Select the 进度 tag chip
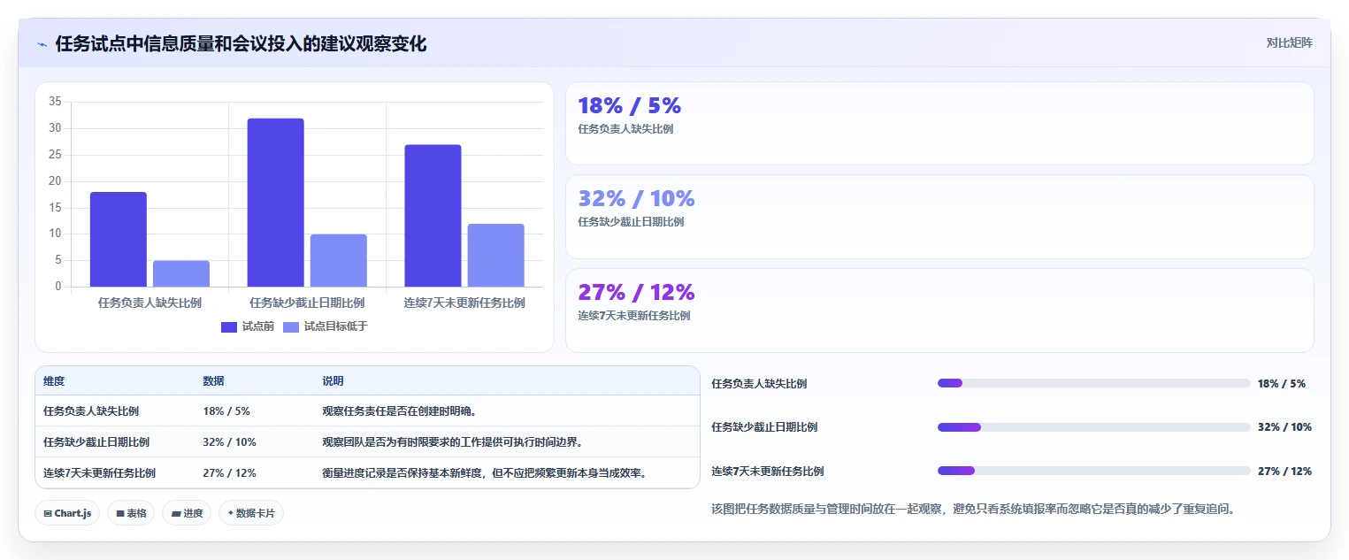This screenshot has width=1349, height=560. coord(187,513)
